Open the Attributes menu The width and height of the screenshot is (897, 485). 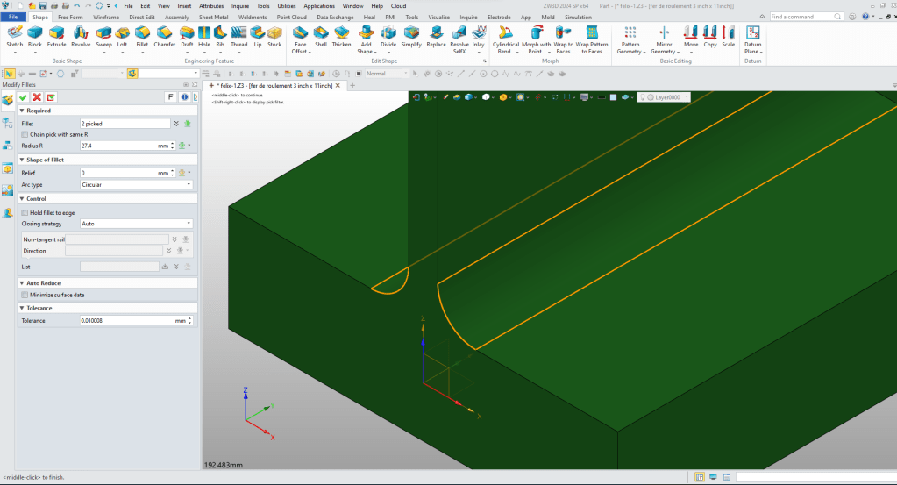(x=211, y=5)
